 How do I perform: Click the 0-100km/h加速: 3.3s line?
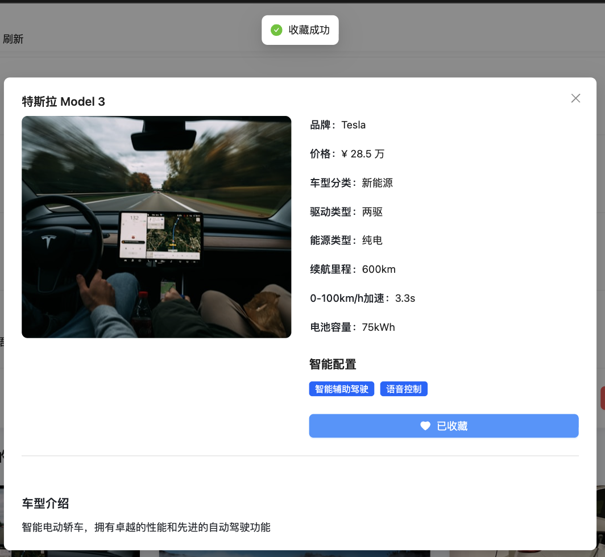(362, 298)
